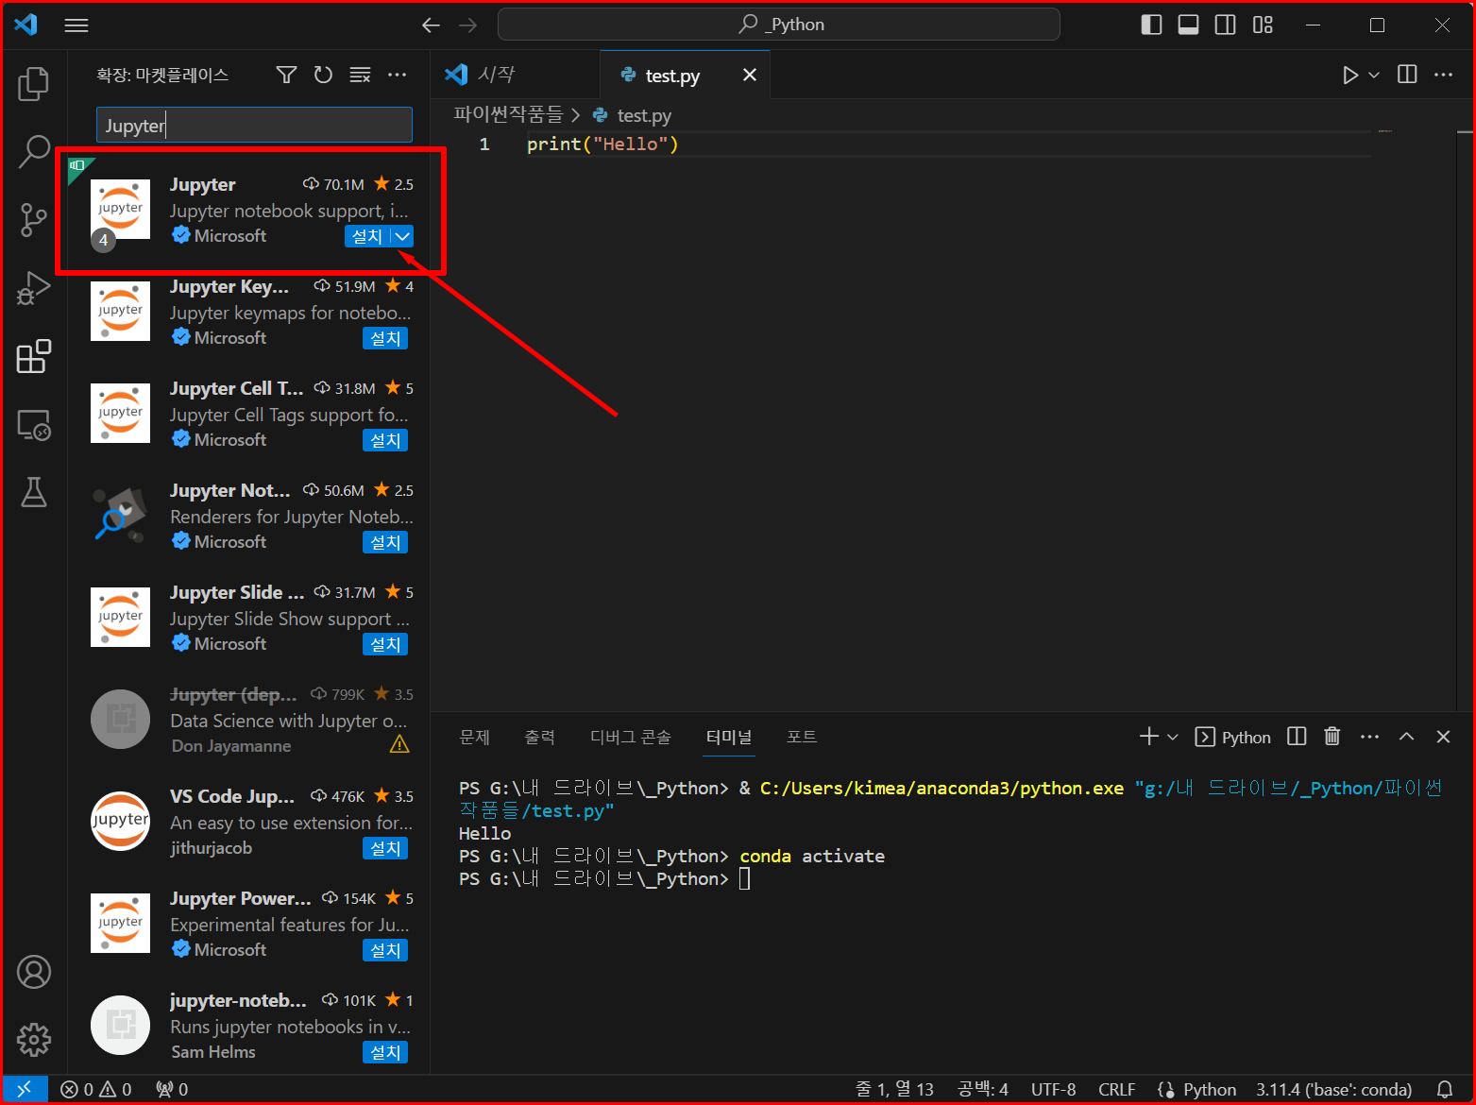This screenshot has height=1105, width=1476.
Task: Click the Jupyter extension search field
Action: (254, 125)
